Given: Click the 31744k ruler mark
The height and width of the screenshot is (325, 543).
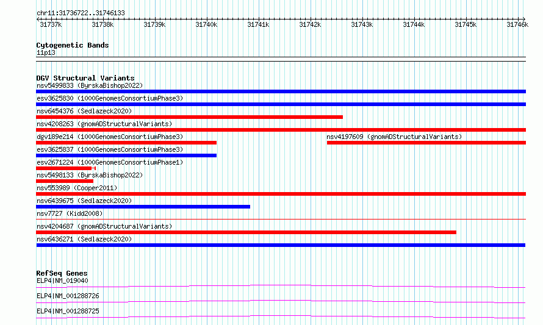Looking at the screenshot, I should point(414,24).
